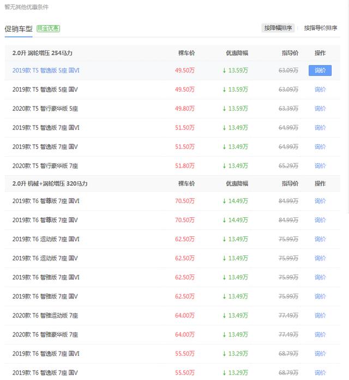Click 询价 for 2019款 T6 运动版 7座 国V
Image resolution: width=349 pixels, height=380 pixels.
[x=320, y=258]
